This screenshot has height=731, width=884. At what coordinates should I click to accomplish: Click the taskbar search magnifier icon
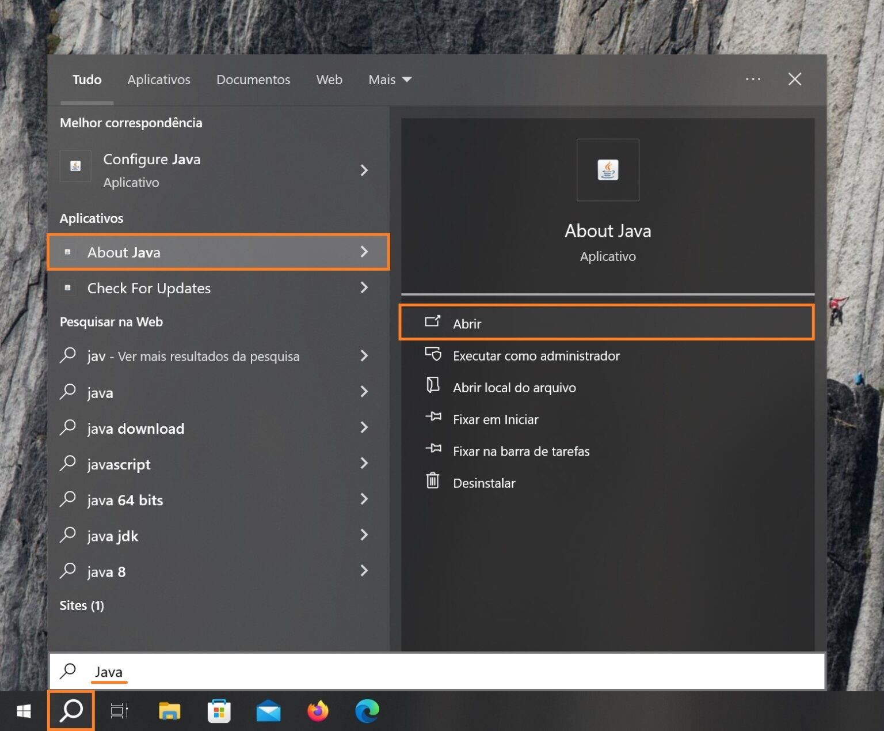[x=71, y=711]
